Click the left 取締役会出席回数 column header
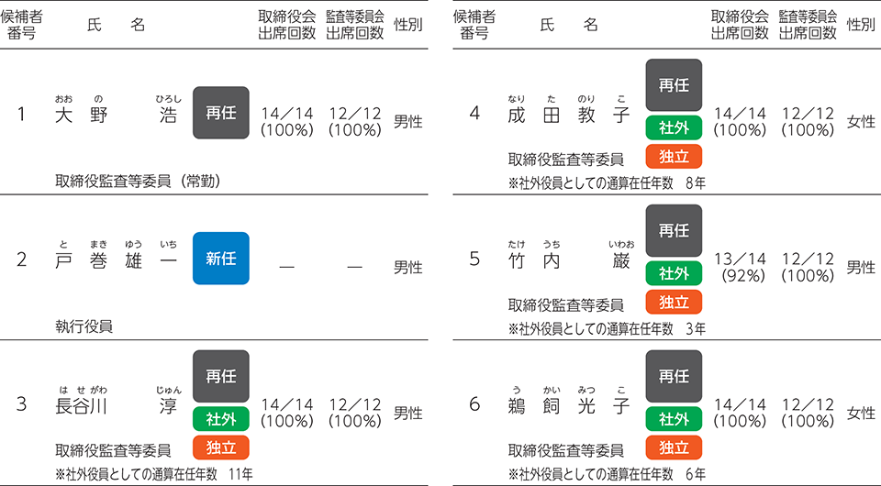This screenshot has width=881, height=486. pyautogui.click(x=287, y=25)
